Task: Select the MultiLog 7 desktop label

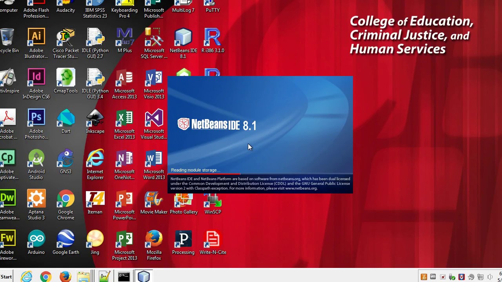Action: pos(184,10)
